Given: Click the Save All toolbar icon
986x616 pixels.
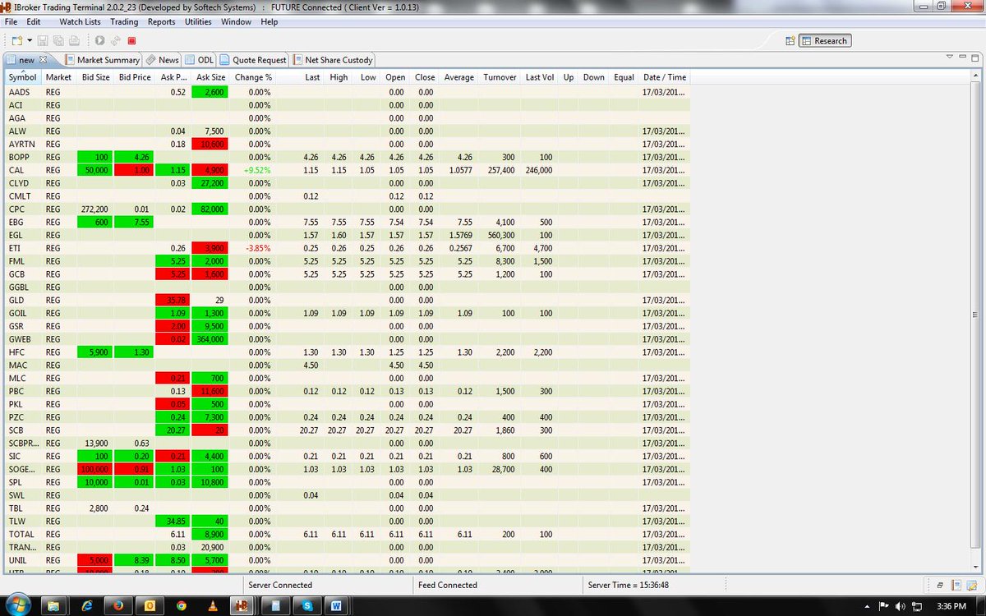Looking at the screenshot, I should [x=59, y=40].
